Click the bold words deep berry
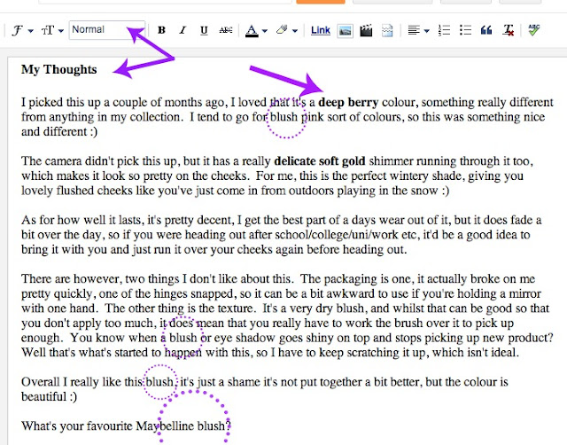This screenshot has height=445, width=567. pyautogui.click(x=348, y=103)
